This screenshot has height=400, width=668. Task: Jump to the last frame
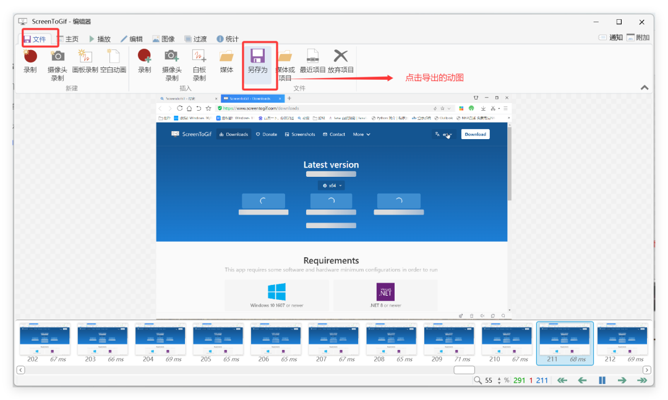point(642,380)
